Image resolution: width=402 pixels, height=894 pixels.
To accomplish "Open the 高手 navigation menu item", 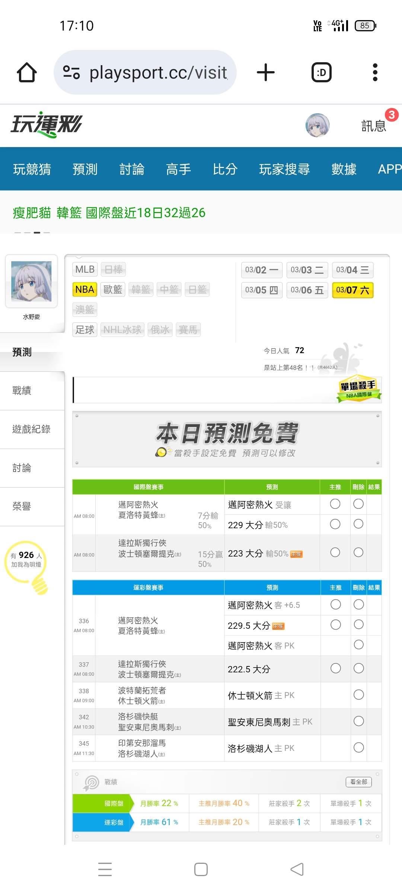I will tap(178, 169).
